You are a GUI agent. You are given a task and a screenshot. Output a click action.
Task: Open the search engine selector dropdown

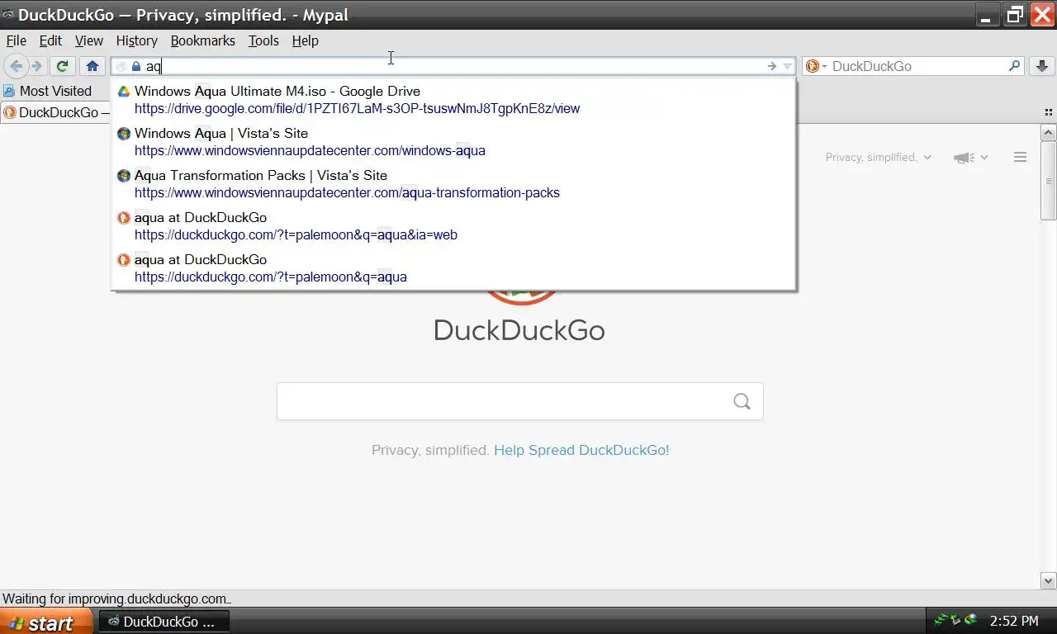pyautogui.click(x=817, y=66)
